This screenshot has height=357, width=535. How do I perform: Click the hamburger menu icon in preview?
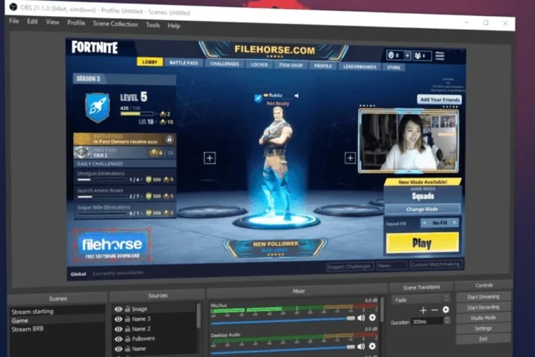(x=440, y=56)
